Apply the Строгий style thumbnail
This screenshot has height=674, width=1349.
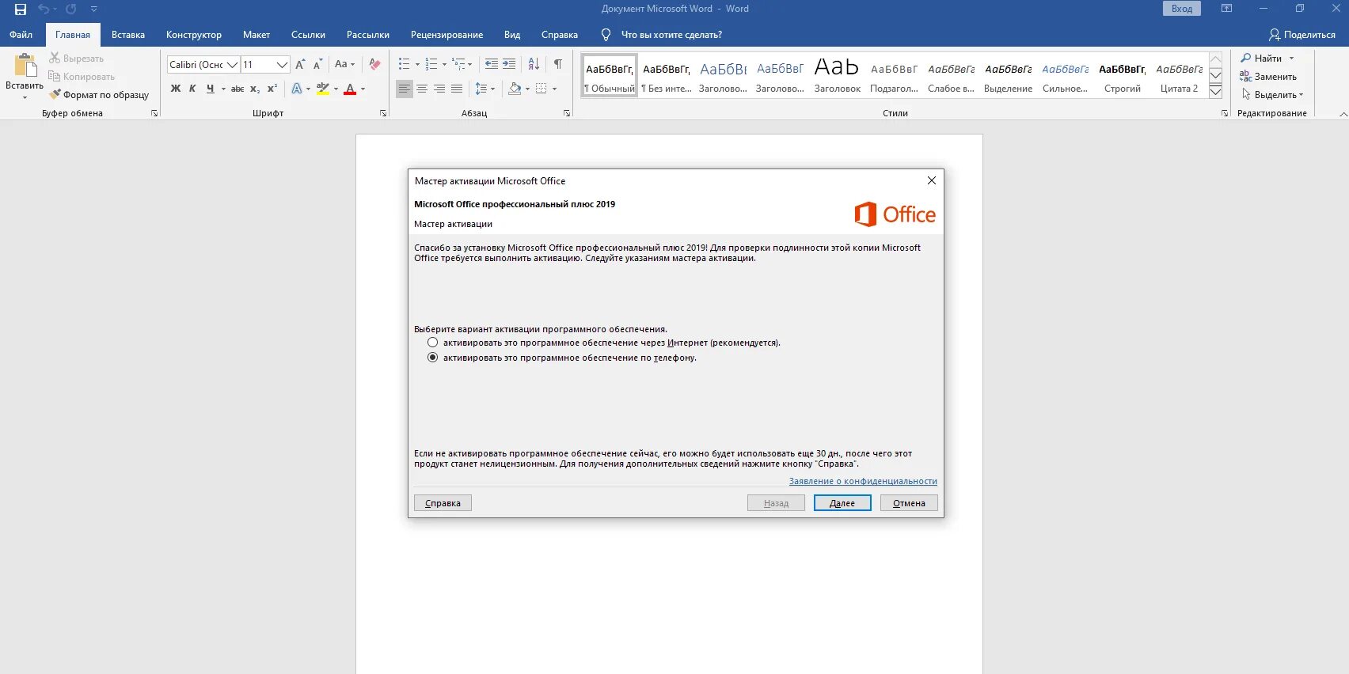(x=1122, y=76)
